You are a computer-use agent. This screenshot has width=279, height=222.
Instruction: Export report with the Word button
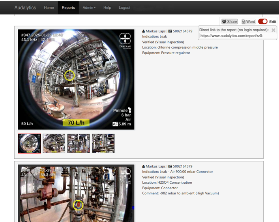click(x=249, y=22)
